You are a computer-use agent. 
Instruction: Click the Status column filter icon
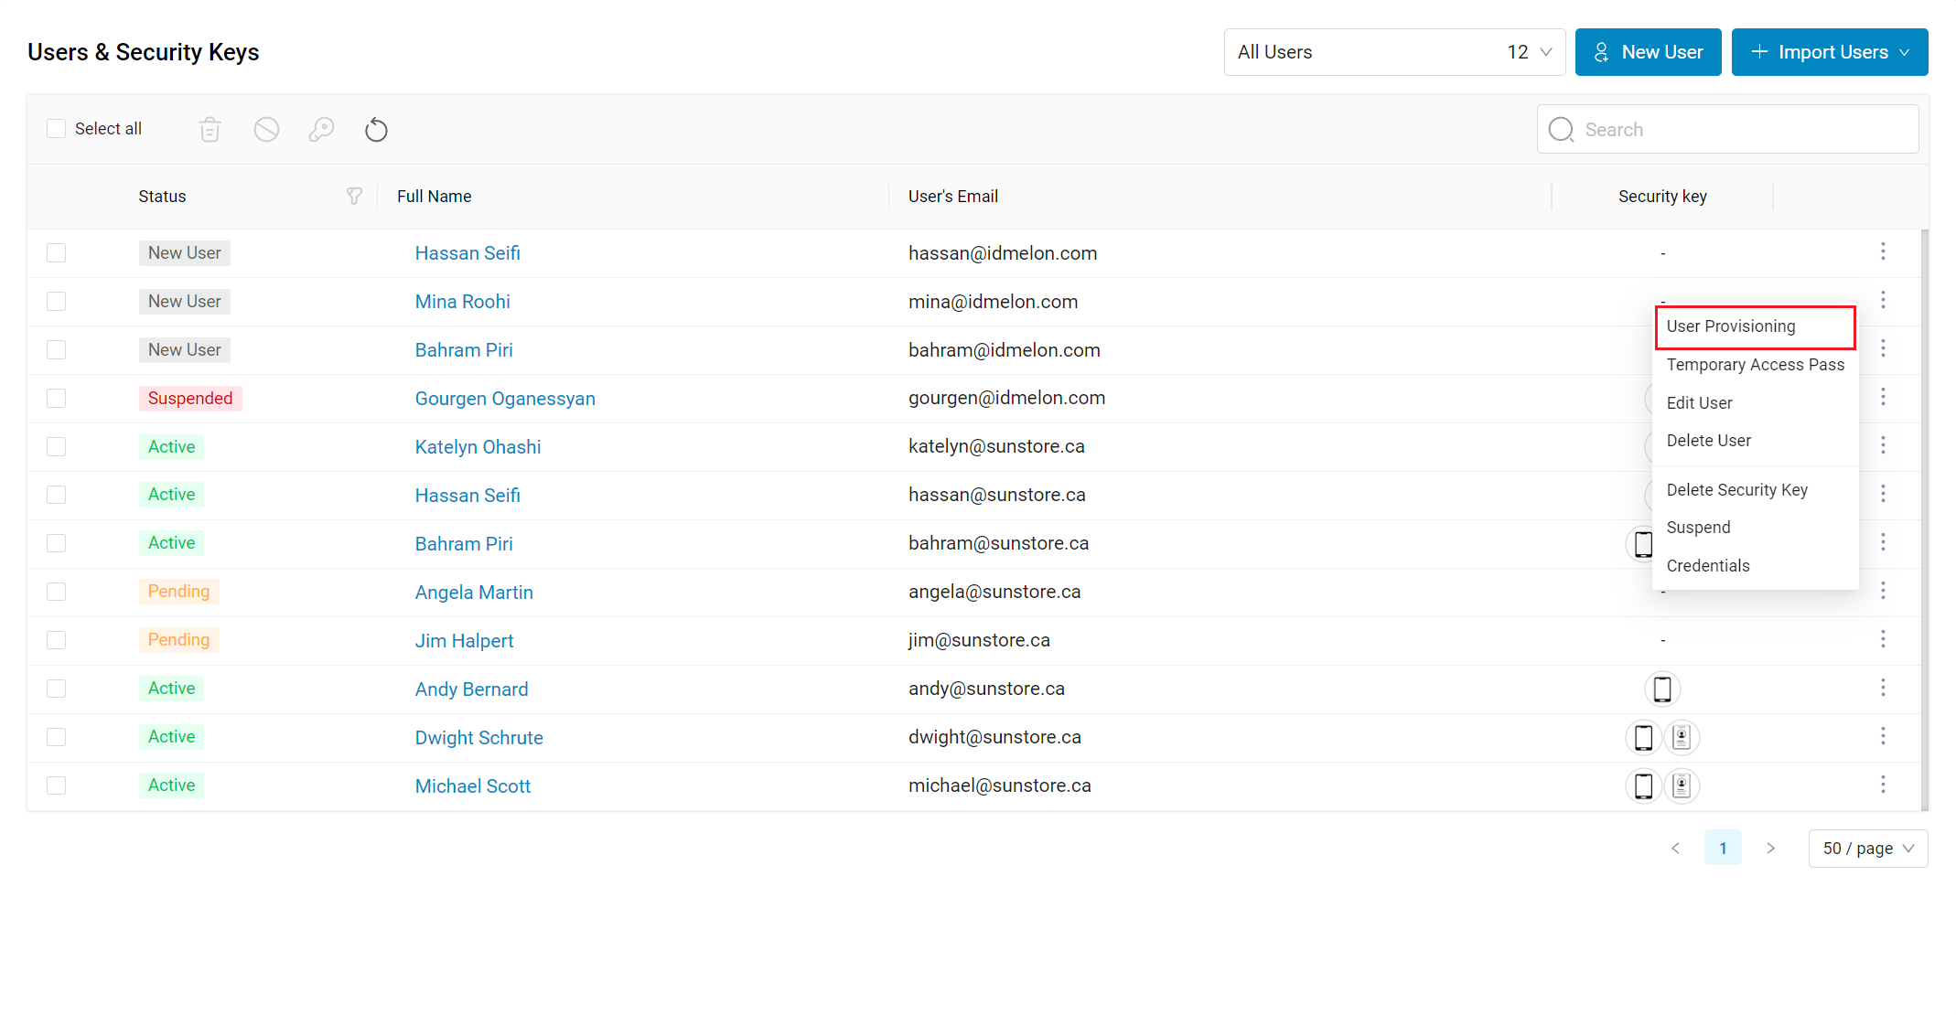(354, 196)
